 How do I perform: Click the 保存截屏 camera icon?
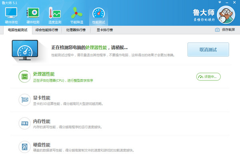(217, 30)
